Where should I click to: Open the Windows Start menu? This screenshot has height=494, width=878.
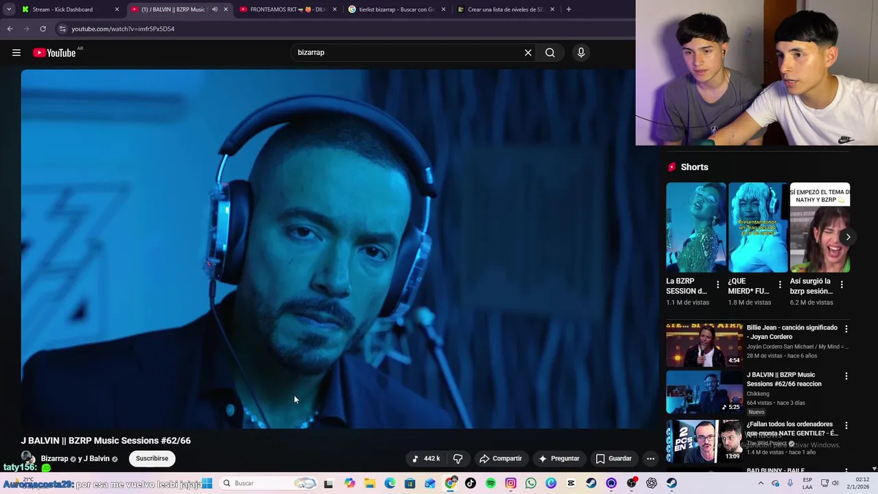(x=206, y=483)
